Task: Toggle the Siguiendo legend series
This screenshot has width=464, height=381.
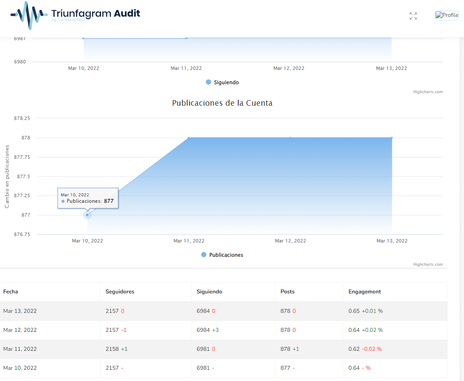Action: pyautogui.click(x=222, y=82)
